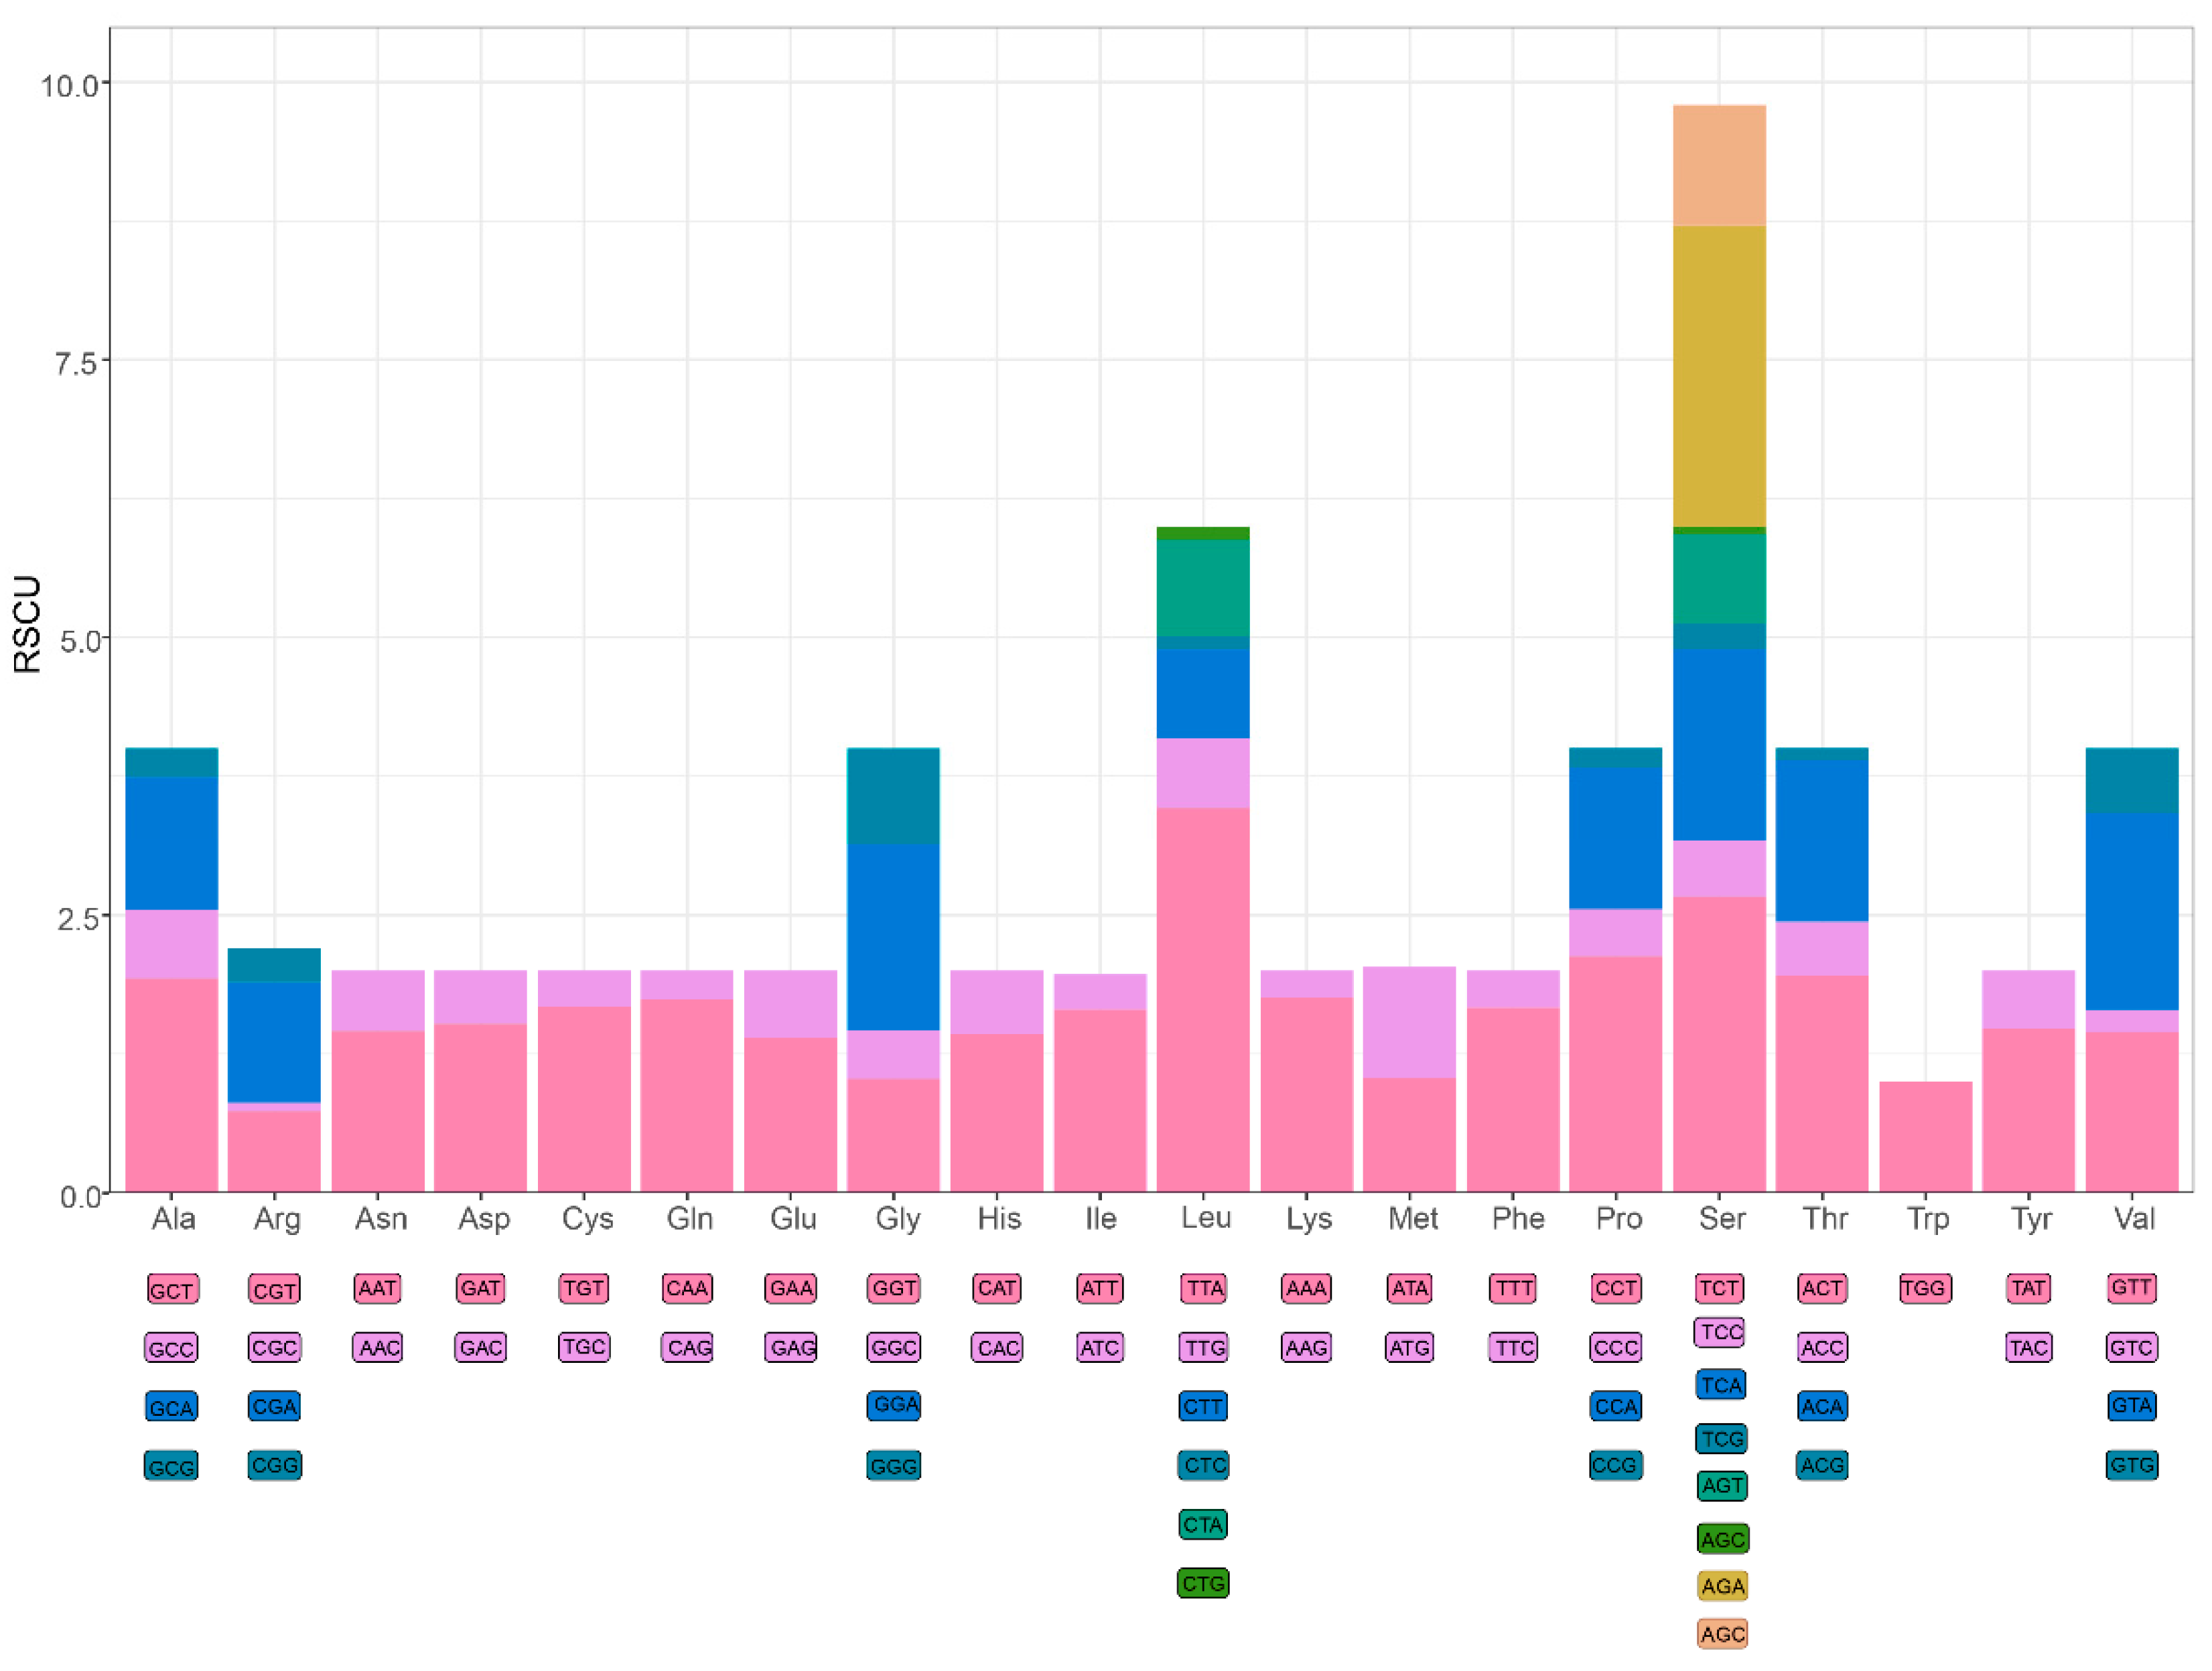2212x1671 pixels.
Task: Select the CGC codon label
Action: (275, 1347)
